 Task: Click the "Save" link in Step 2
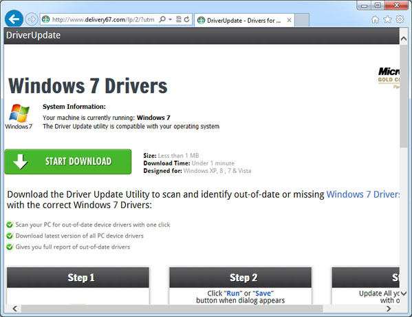(263, 294)
